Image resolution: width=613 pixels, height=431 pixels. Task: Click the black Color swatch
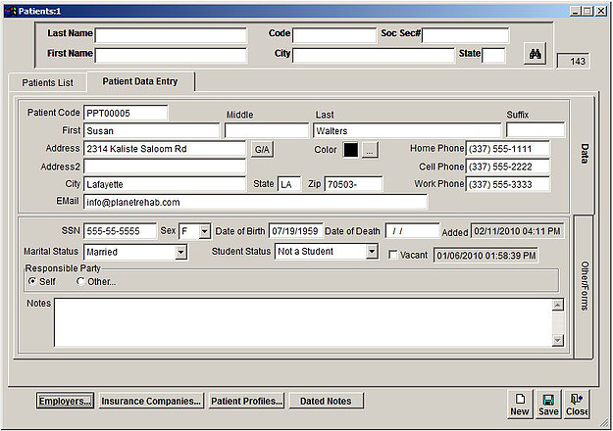[x=350, y=150]
